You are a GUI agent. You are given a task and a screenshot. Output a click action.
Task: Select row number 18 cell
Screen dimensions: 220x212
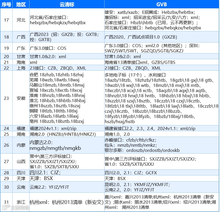[6, 37]
